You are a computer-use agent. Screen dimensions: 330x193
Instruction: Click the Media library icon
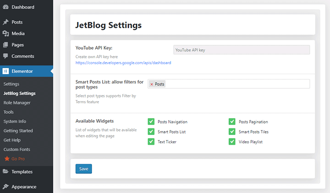click(6, 33)
